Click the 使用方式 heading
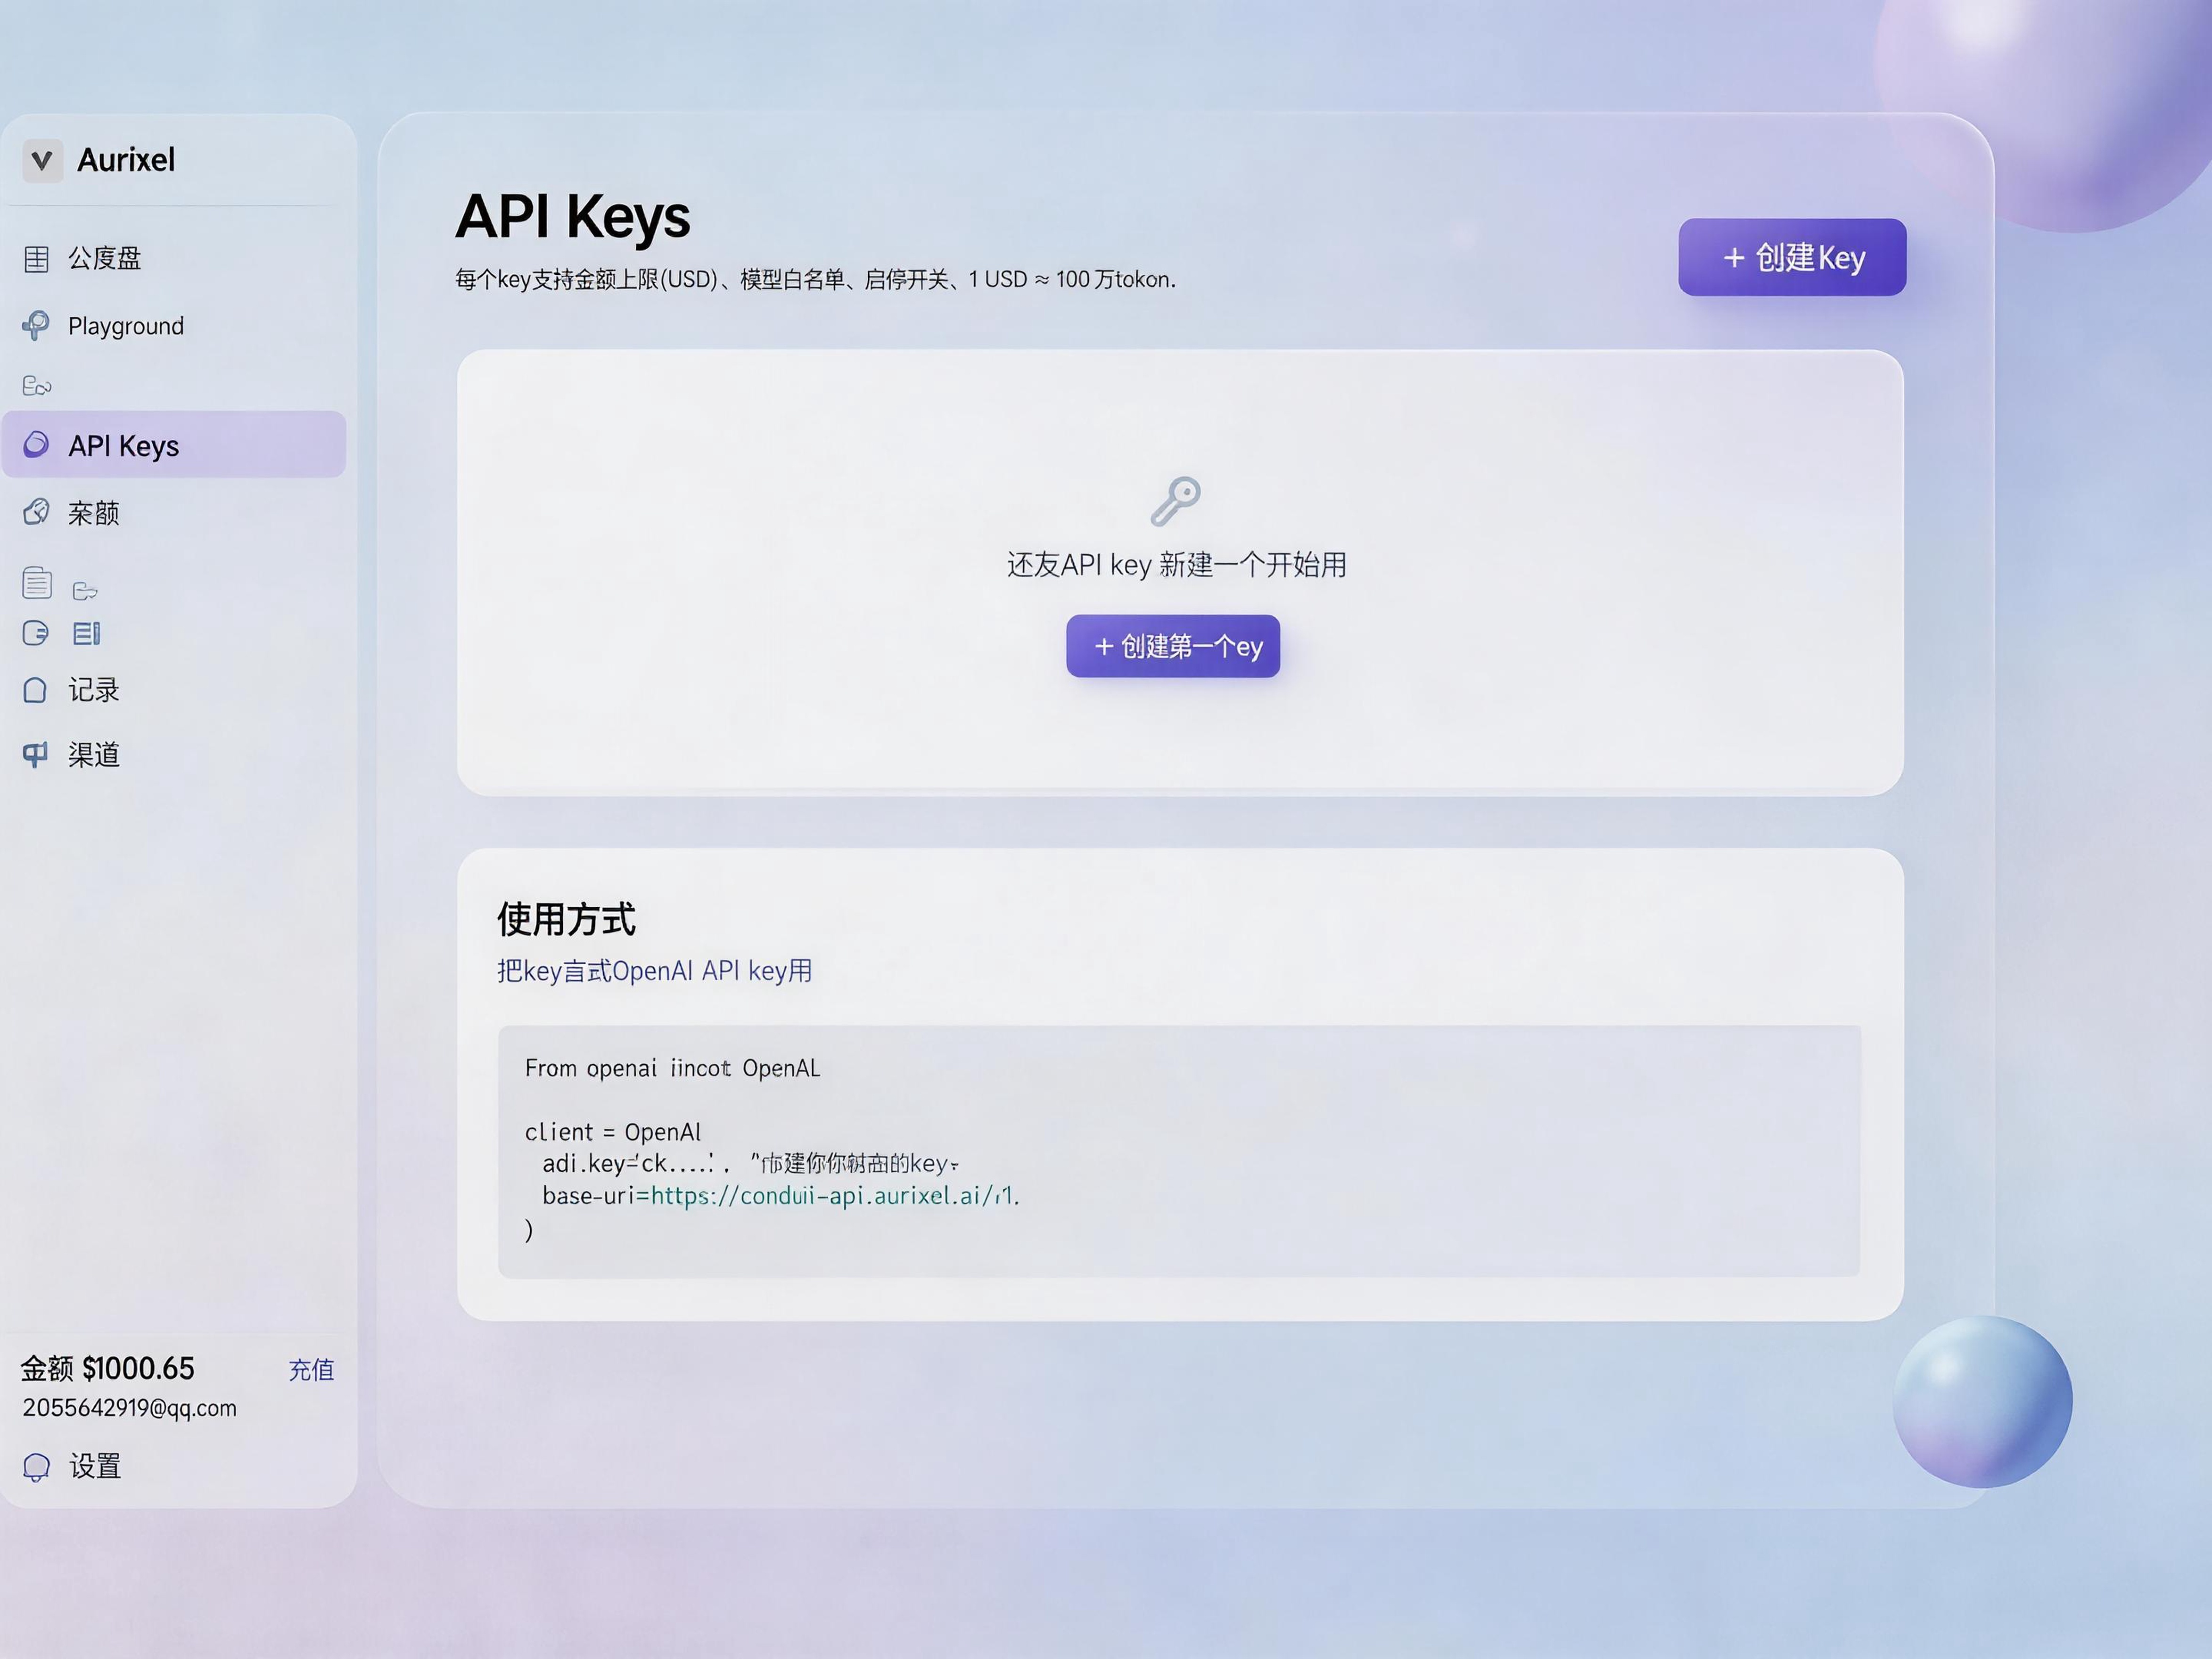 (566, 919)
